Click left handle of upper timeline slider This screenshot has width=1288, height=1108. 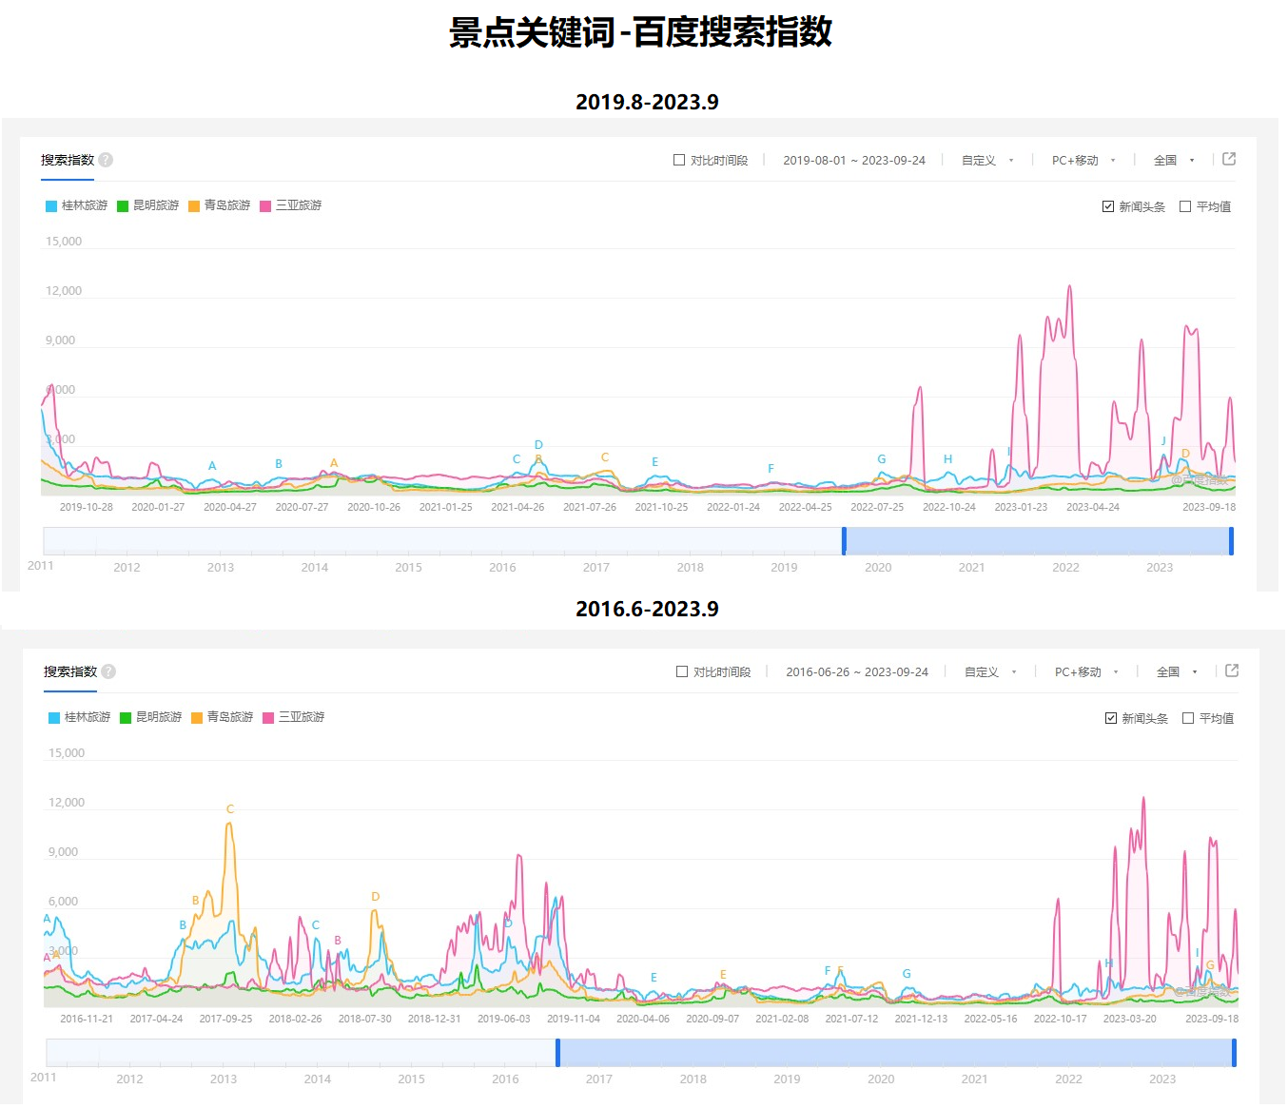[844, 540]
